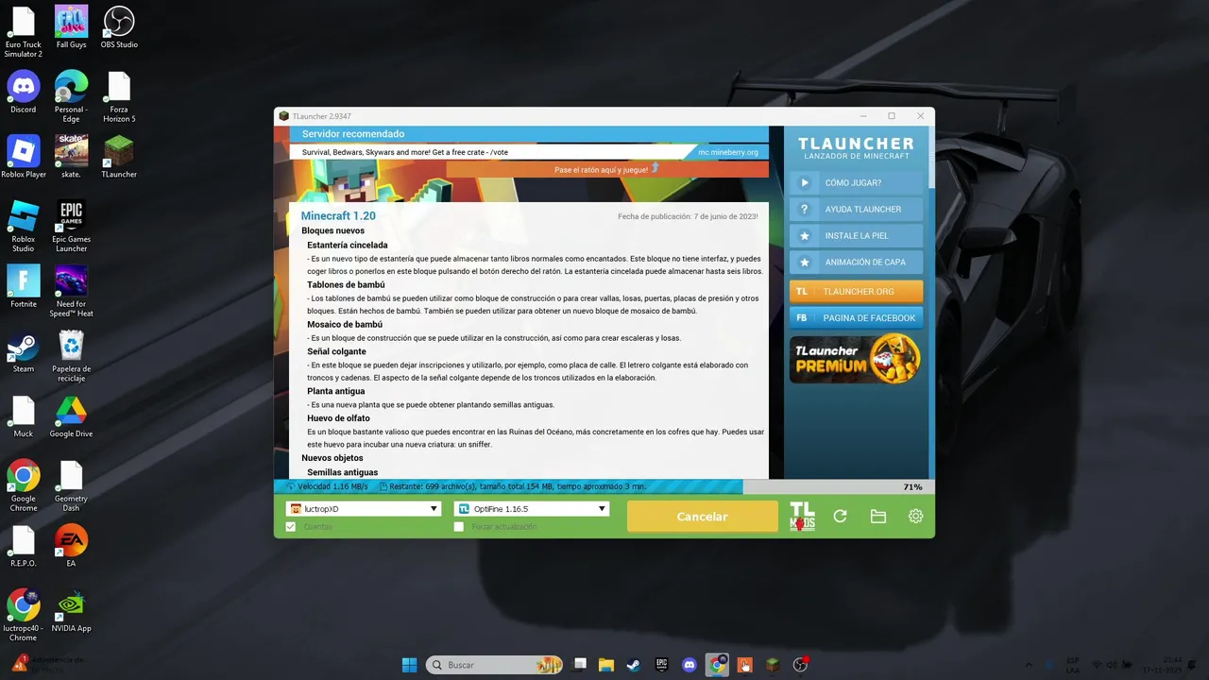Viewport: 1209px width, 680px height.
Task: Select the Euro Truck Simulator 2 icon
Action: (23, 32)
